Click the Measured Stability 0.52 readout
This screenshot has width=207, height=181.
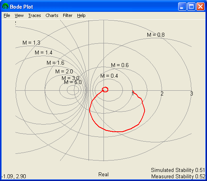pyautogui.click(x=178, y=176)
